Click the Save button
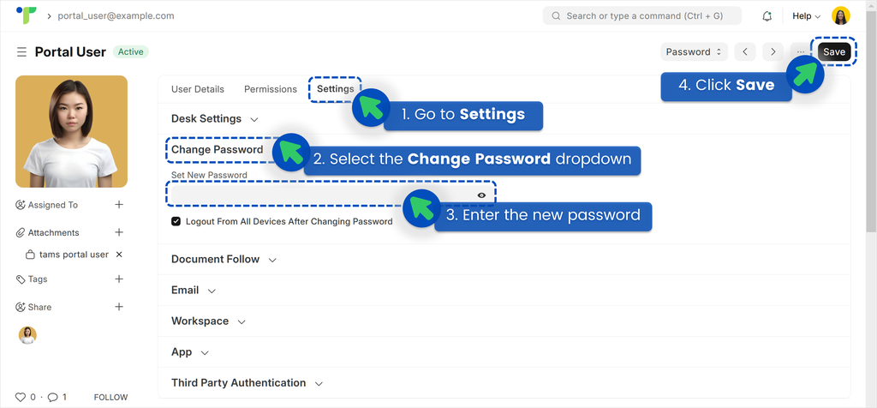 [834, 52]
